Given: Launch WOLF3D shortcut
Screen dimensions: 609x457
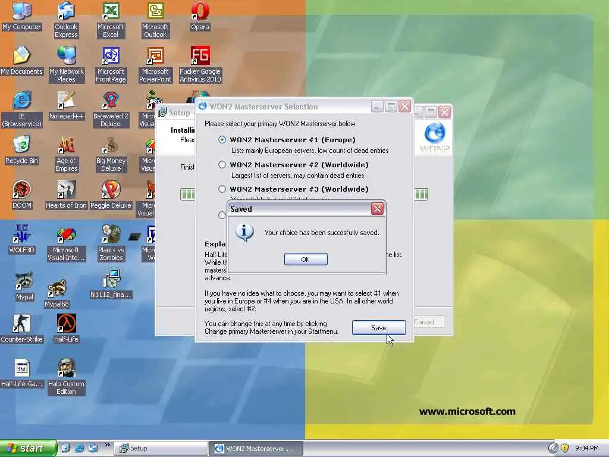Looking at the screenshot, I should [x=21, y=239].
